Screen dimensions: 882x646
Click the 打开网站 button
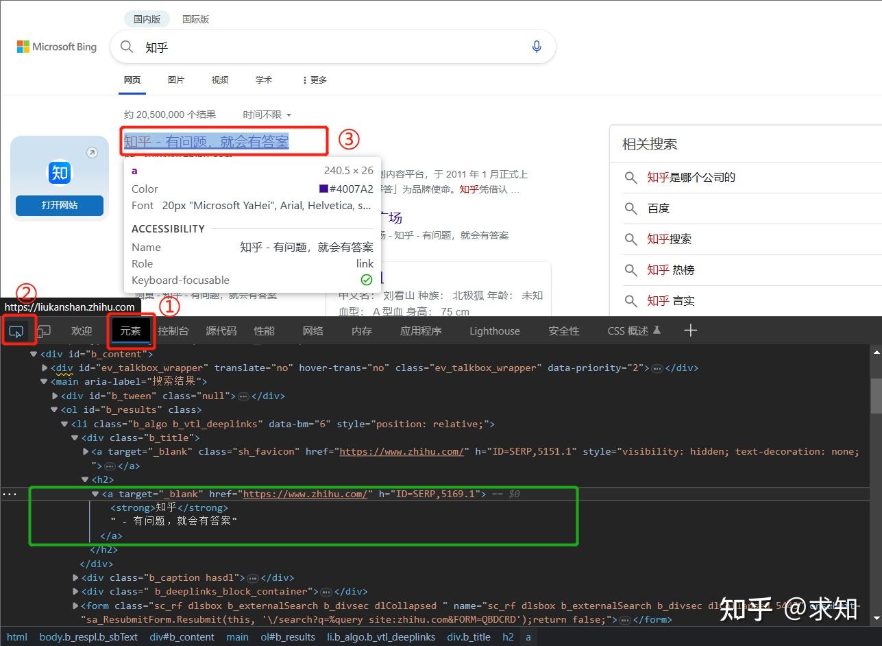click(60, 205)
